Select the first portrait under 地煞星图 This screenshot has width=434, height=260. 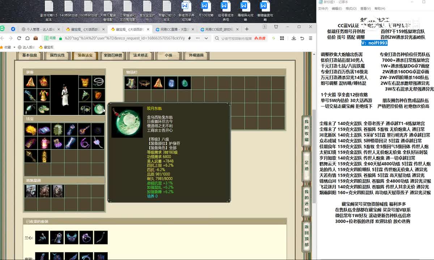click(31, 191)
